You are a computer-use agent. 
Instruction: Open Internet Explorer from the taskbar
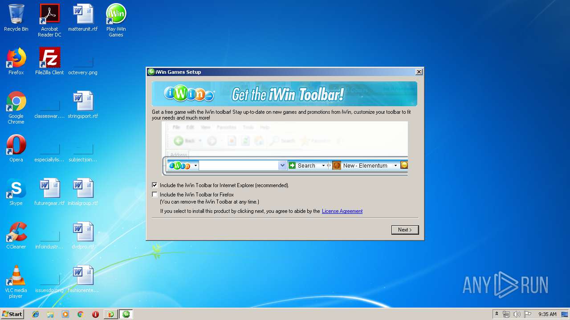point(36,314)
